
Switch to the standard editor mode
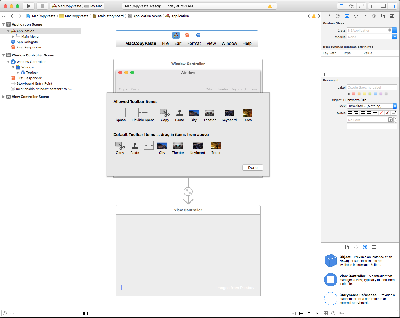(x=342, y=6)
